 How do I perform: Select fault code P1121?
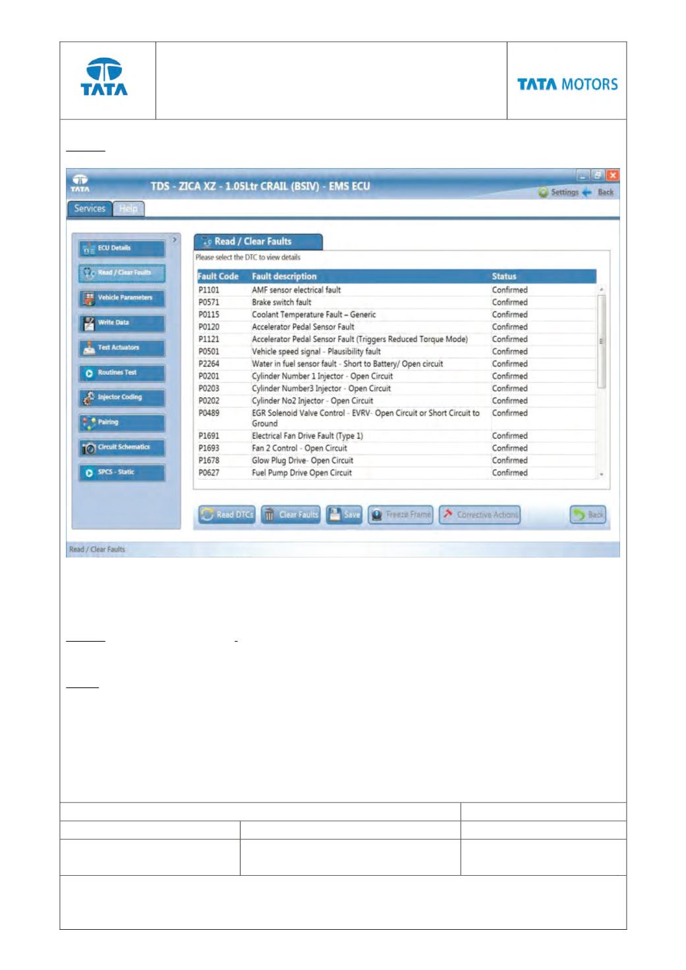click(x=209, y=339)
